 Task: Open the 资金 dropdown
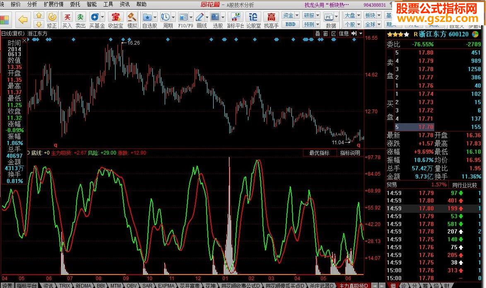291,15
